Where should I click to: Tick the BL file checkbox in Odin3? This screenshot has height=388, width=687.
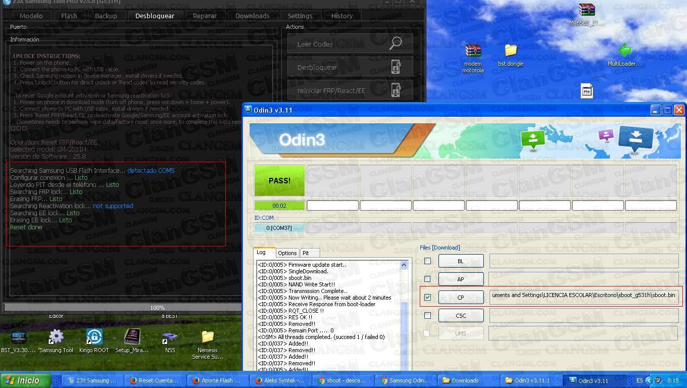[x=428, y=261]
